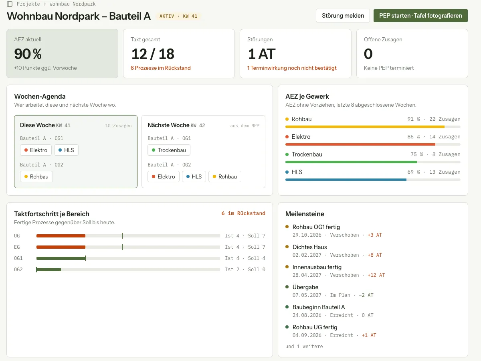Click the HLS AEZ progress bar
The height and width of the screenshot is (361, 481).
click(373, 180)
